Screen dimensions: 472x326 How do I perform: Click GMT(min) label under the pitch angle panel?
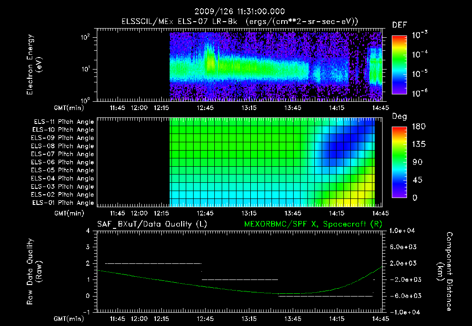(x=69, y=213)
